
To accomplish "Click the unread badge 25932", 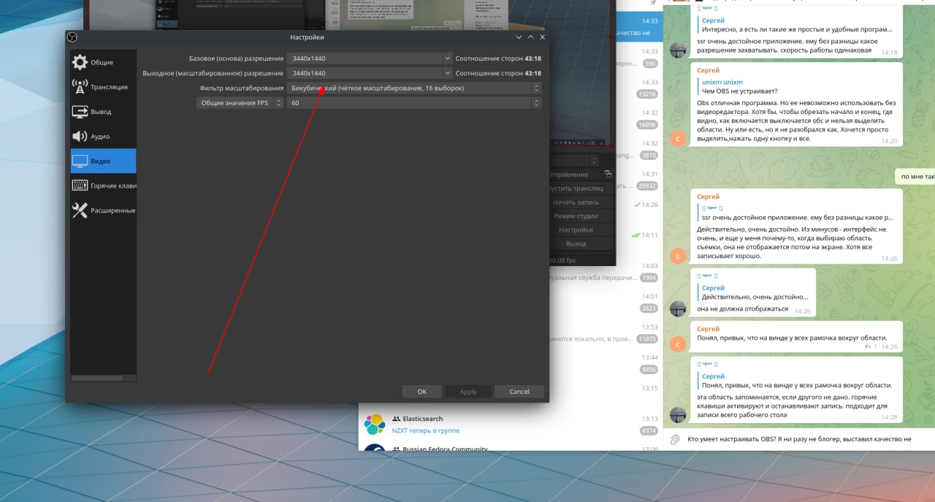I will [x=646, y=186].
